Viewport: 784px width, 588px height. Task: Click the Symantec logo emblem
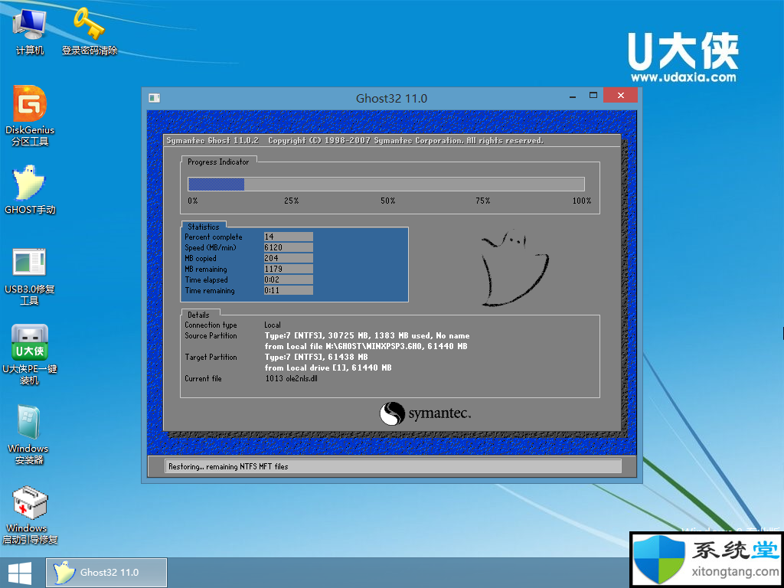pos(391,414)
